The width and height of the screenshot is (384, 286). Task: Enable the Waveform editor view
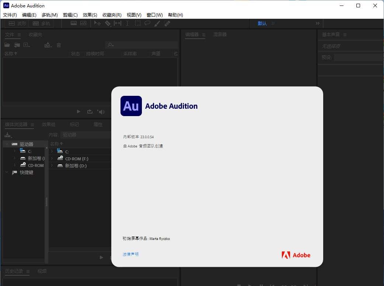tap(17, 23)
